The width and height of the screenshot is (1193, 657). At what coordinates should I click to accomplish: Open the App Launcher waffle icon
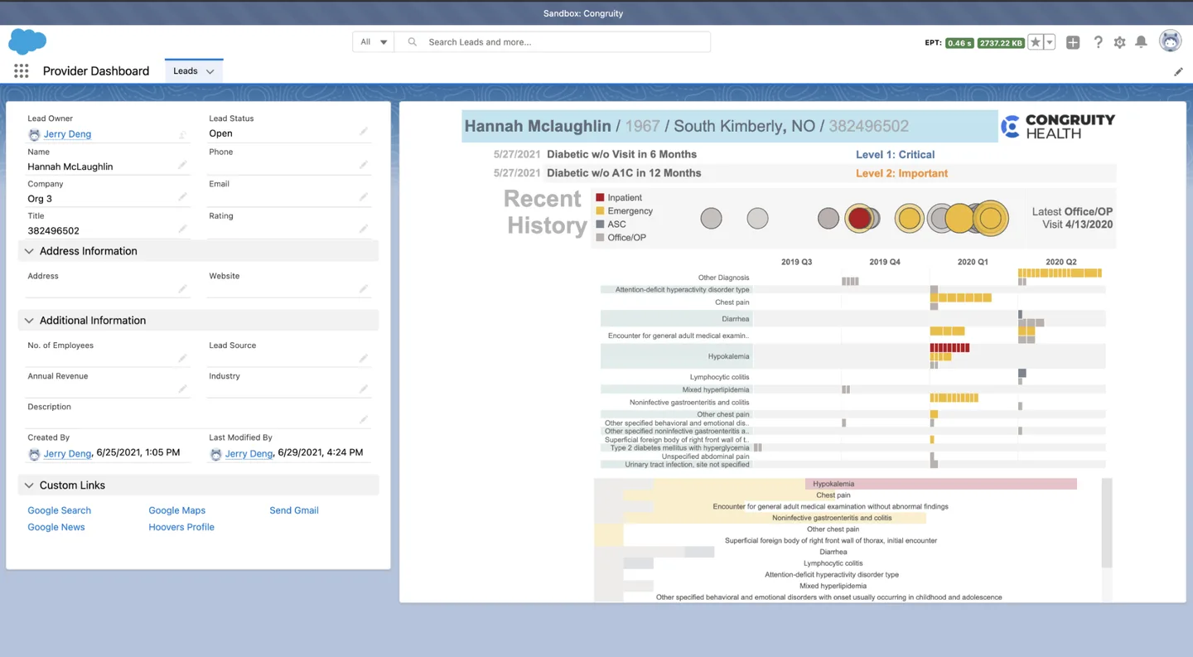(21, 70)
